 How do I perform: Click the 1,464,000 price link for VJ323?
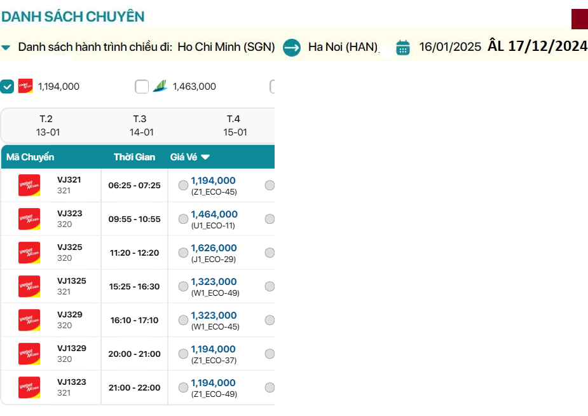click(214, 214)
